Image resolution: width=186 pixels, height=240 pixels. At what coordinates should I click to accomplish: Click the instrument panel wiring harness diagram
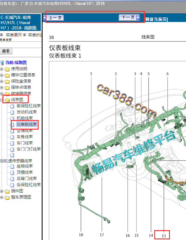117,150
